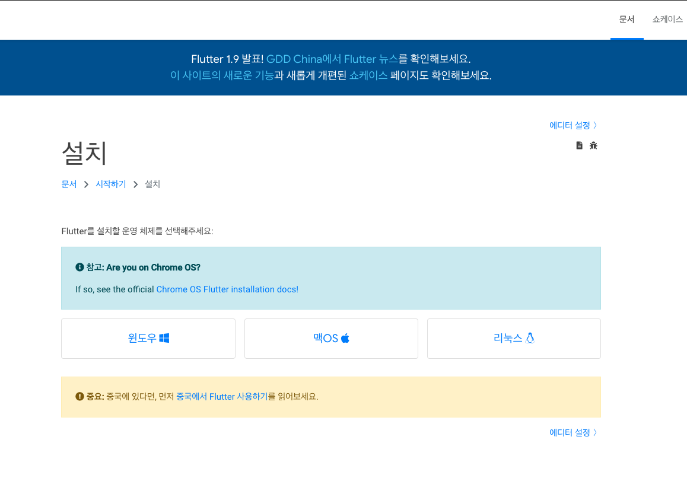Click the warning icon beside 중요

click(79, 396)
